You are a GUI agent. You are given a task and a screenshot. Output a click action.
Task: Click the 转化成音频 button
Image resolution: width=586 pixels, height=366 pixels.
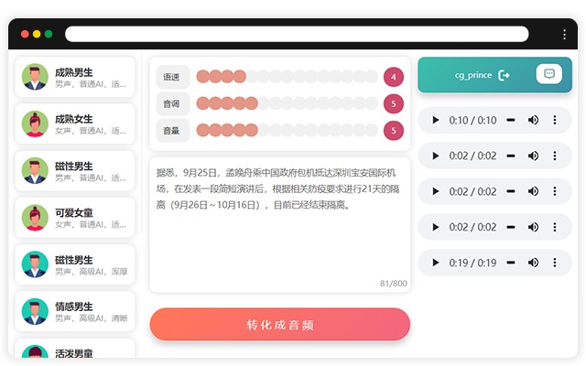280,325
